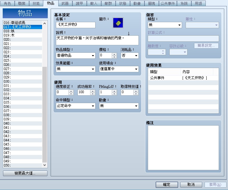
Task: Select item 017:《天工开物》 in list
Action: coord(23,27)
